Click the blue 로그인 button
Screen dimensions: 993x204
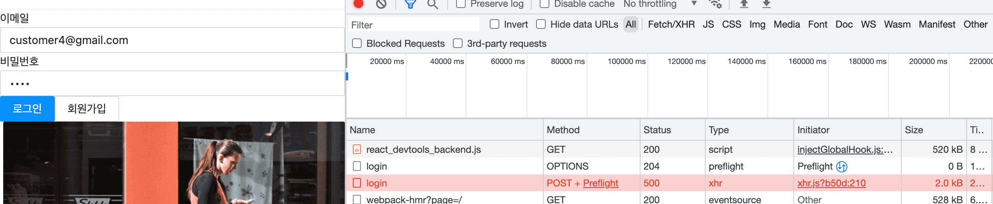pyautogui.click(x=27, y=108)
